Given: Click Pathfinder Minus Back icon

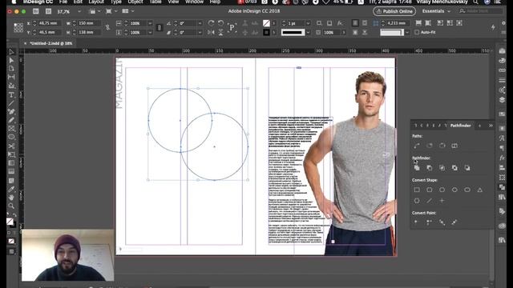Looking at the screenshot, I should click(467, 168).
